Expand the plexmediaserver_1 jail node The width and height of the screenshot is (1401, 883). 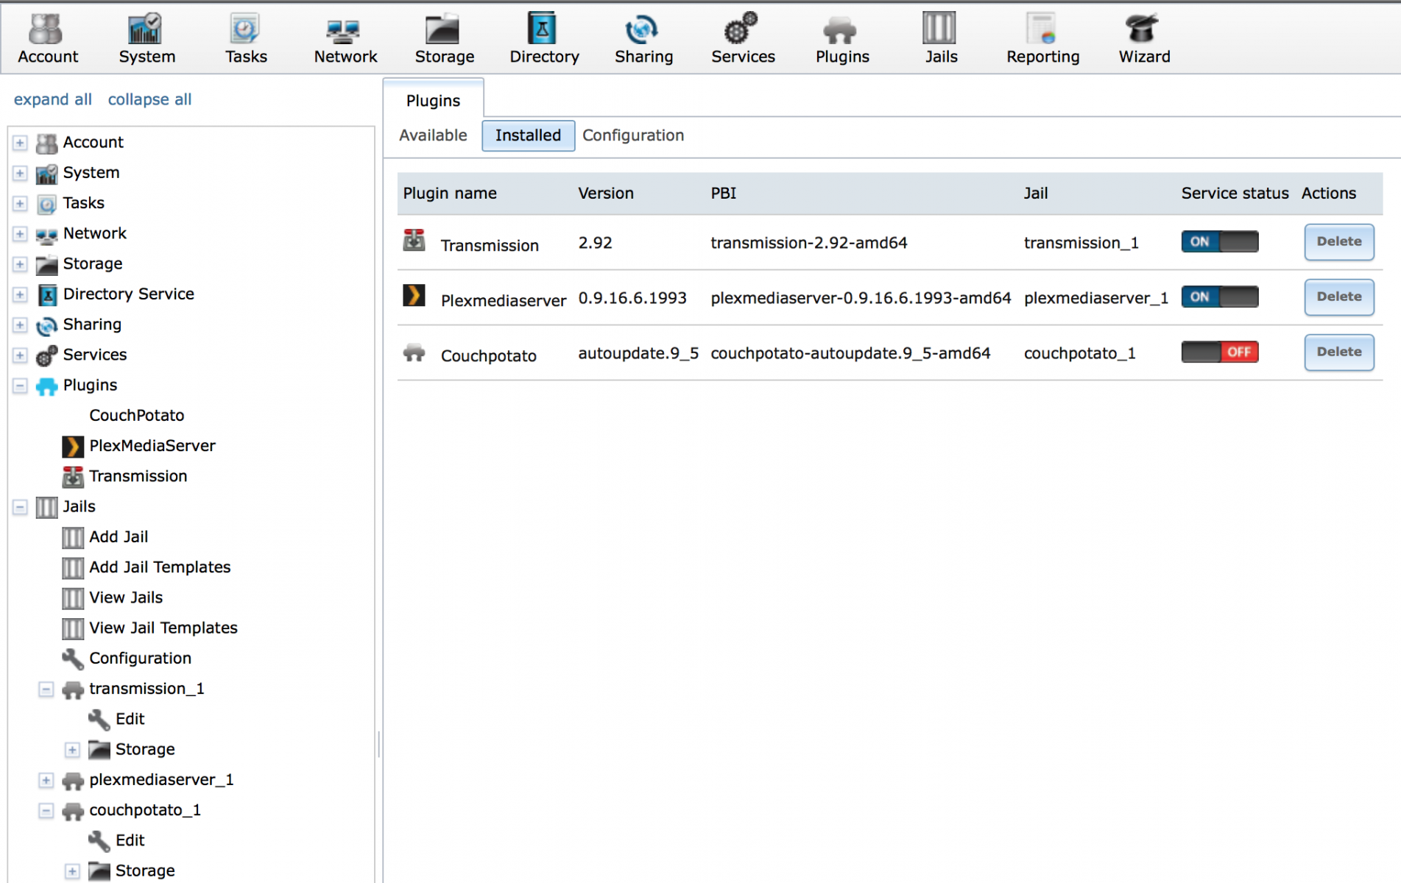(46, 780)
